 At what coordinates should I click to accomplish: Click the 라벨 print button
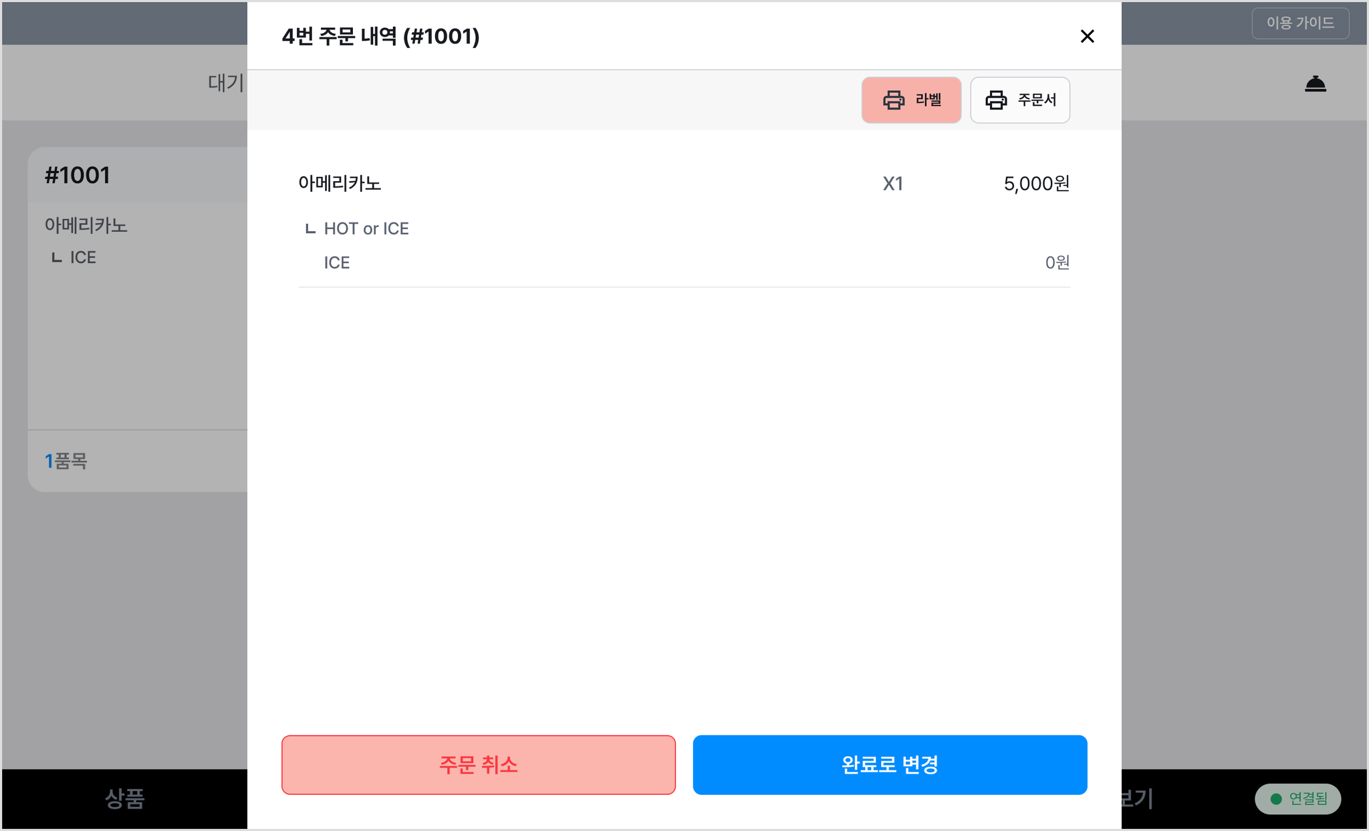[x=911, y=100]
